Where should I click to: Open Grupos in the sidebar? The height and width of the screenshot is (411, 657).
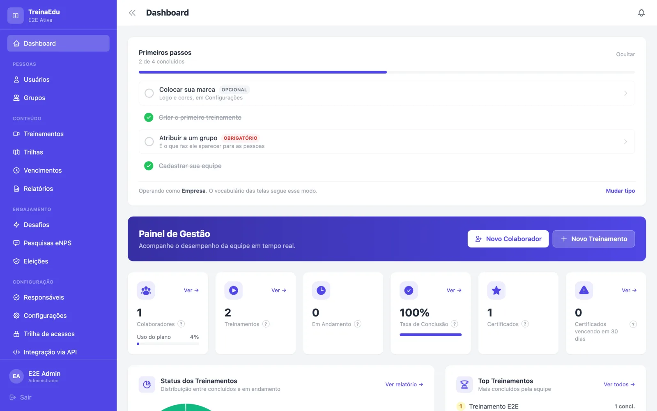(x=58, y=98)
